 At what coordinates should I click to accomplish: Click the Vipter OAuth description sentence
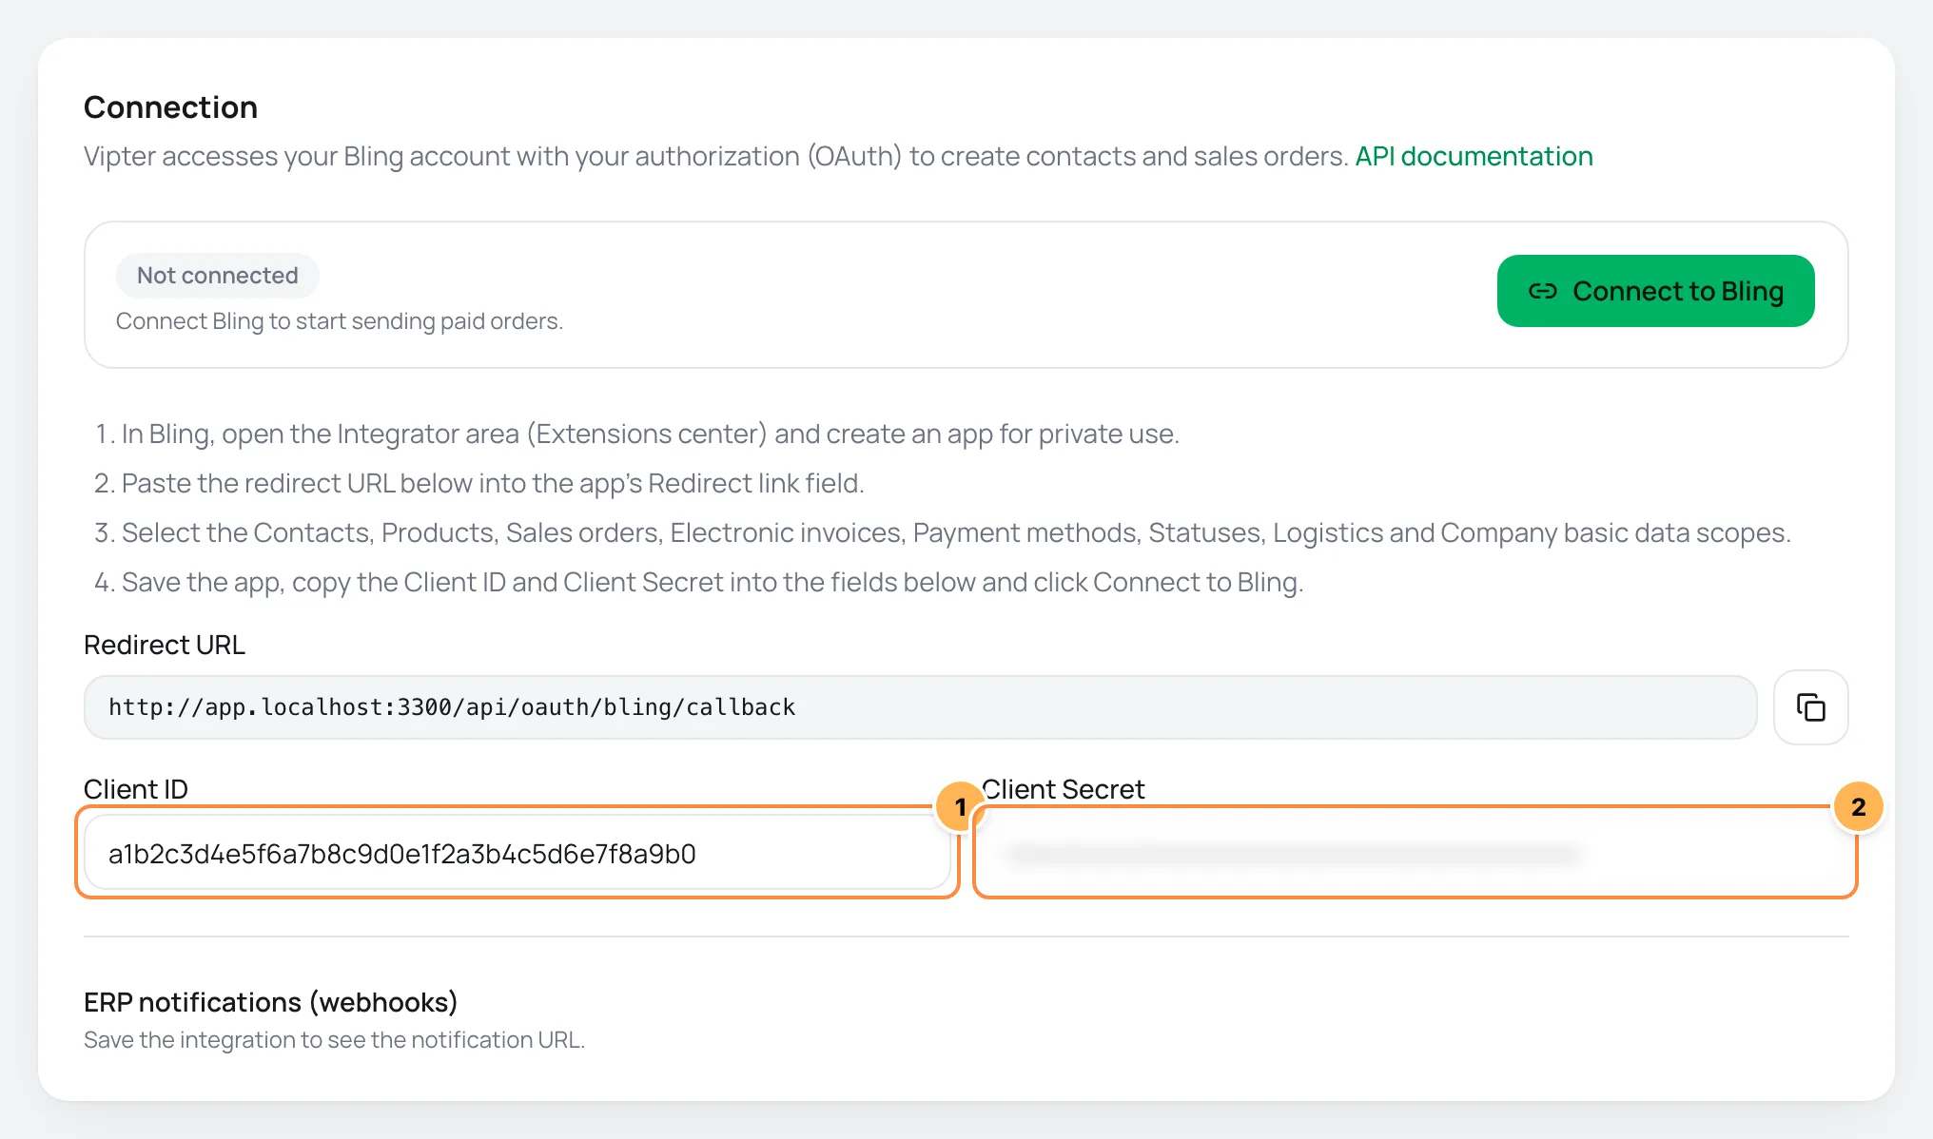point(715,156)
